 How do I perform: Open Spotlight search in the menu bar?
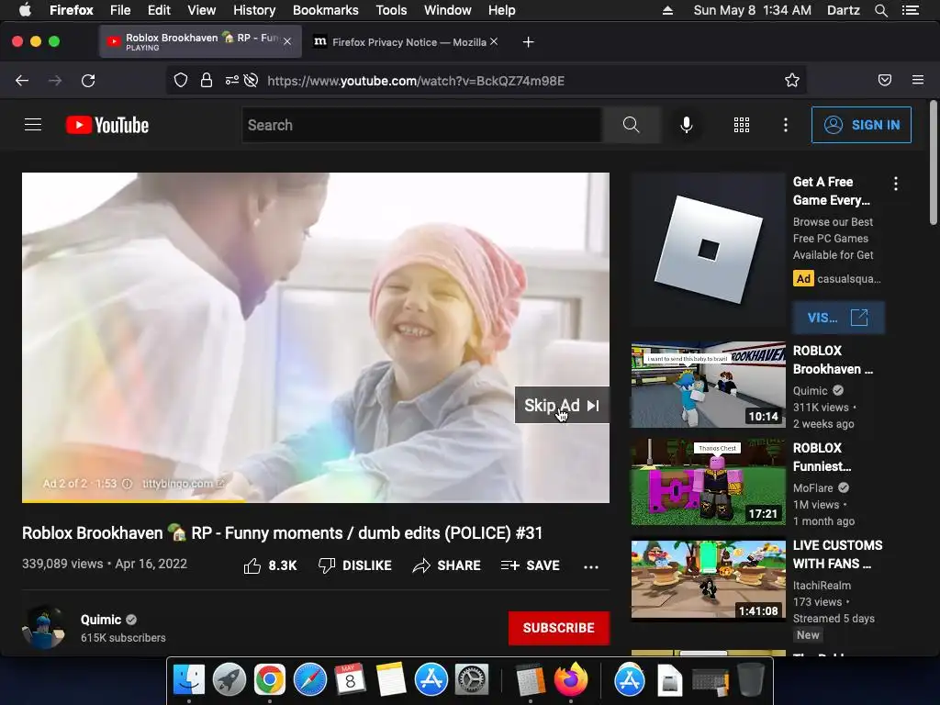tap(880, 10)
